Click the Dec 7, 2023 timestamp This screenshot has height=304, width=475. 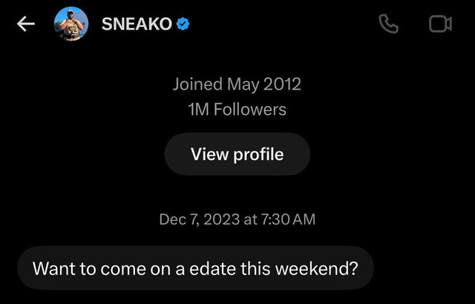tap(237, 219)
